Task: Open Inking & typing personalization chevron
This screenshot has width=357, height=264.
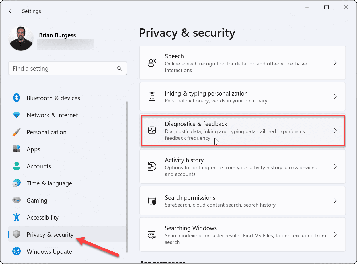Action: [335, 97]
